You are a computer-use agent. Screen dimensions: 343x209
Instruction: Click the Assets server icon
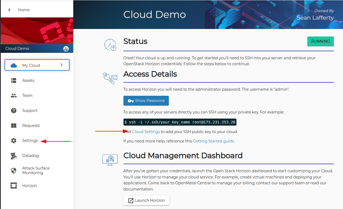tap(14, 80)
